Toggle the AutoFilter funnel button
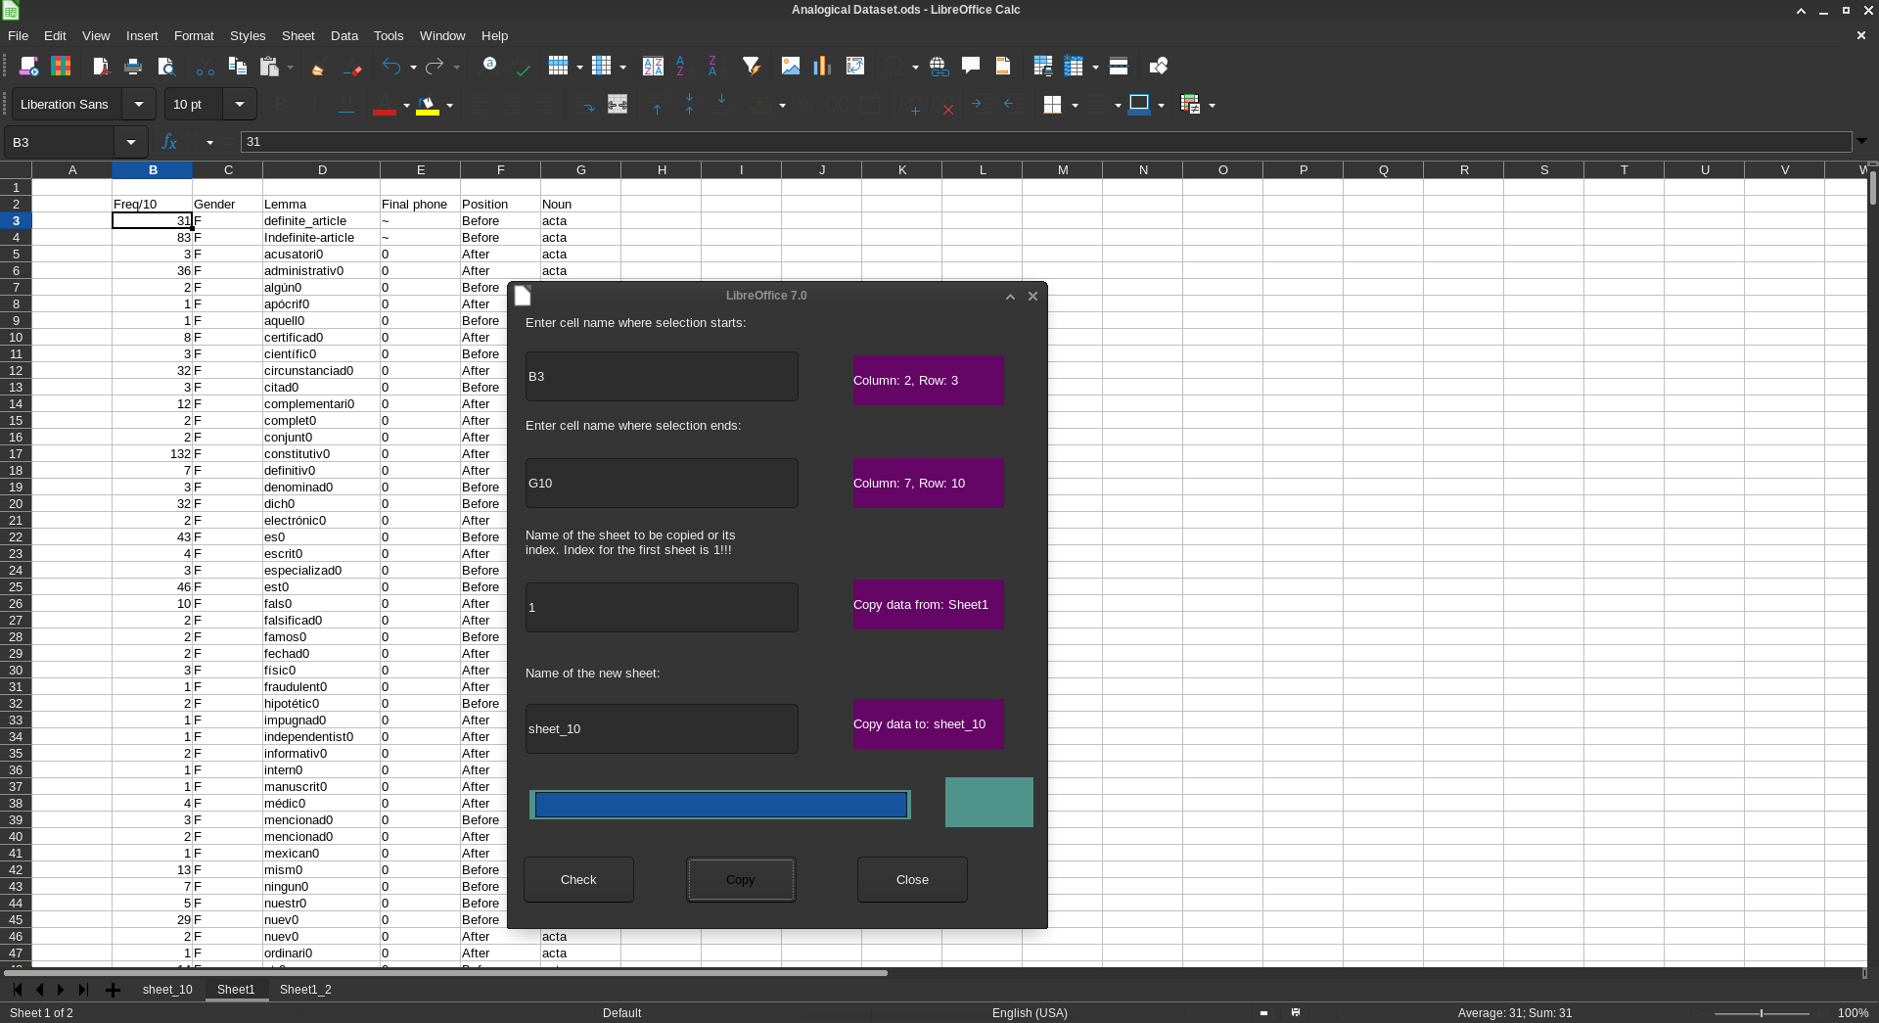The height and width of the screenshot is (1023, 1879). [751, 67]
